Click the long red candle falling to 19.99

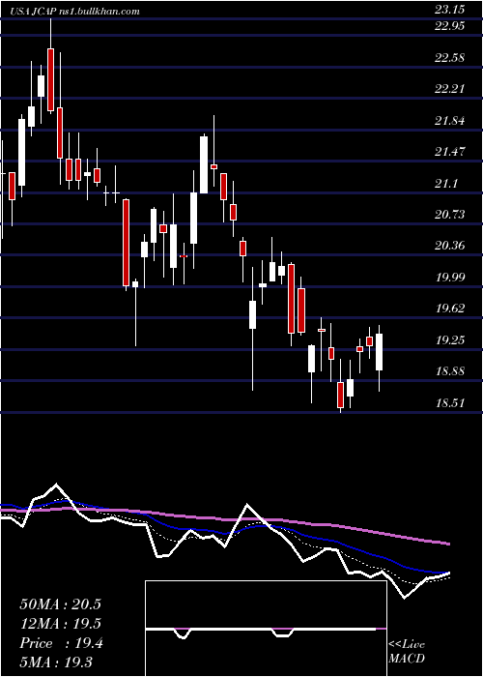coord(126,243)
